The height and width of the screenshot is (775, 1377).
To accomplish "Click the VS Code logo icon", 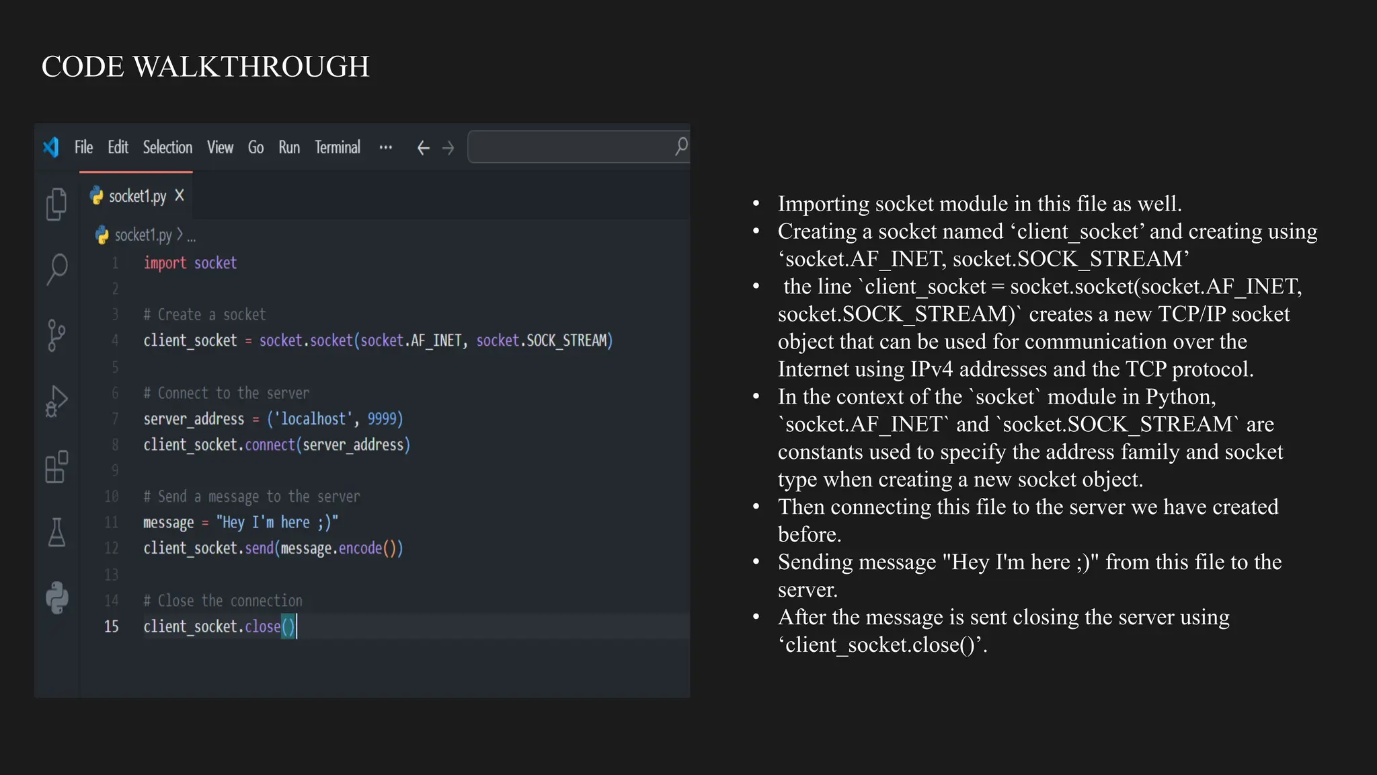I will 51,147.
